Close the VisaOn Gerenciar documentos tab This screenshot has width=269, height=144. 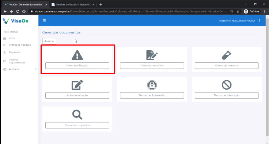point(46,5)
